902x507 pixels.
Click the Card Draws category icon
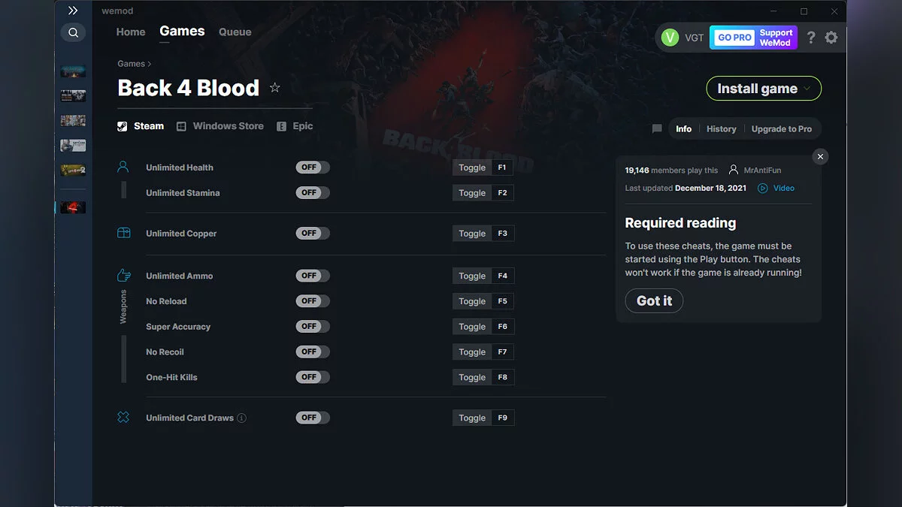(x=123, y=417)
